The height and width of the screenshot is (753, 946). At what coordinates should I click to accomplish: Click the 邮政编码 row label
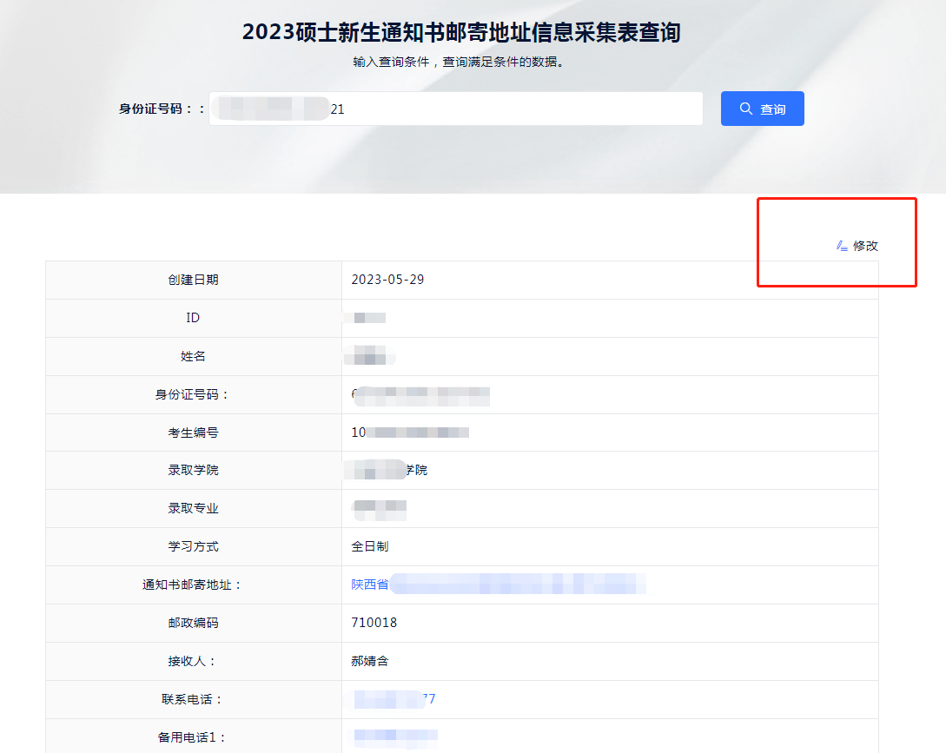(193, 622)
